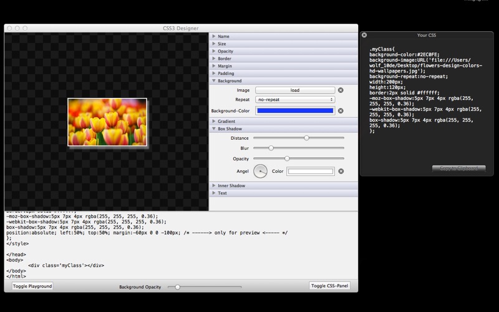Click Toggle CSS-Panel button
The height and width of the screenshot is (312, 499).
pyautogui.click(x=329, y=286)
